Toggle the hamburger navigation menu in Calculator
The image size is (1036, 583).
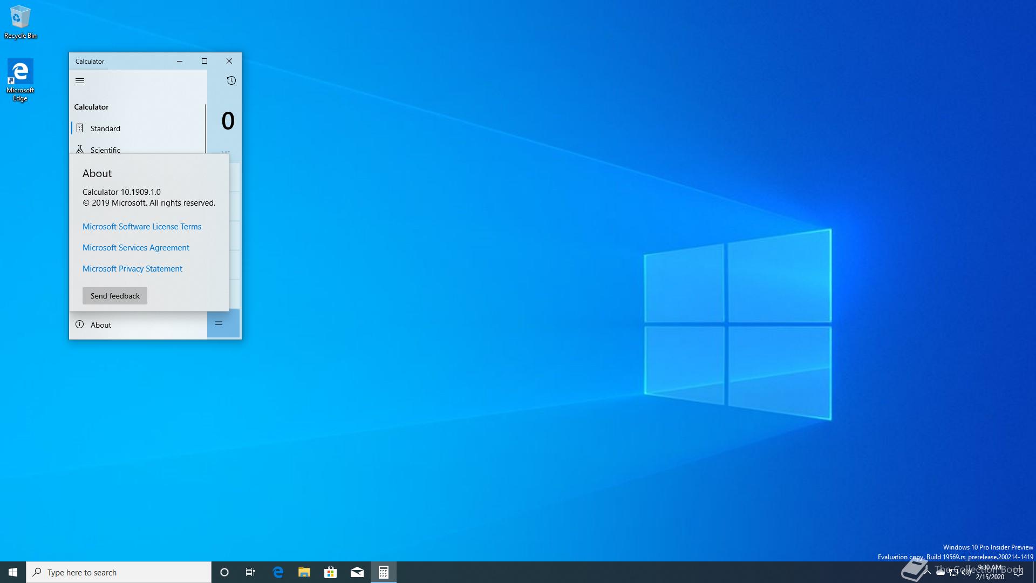pyautogui.click(x=80, y=81)
